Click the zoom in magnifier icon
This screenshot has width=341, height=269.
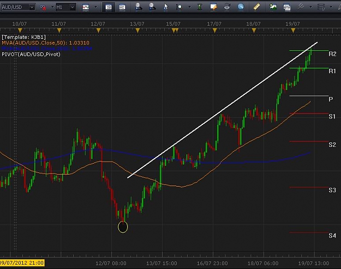tap(138, 7)
